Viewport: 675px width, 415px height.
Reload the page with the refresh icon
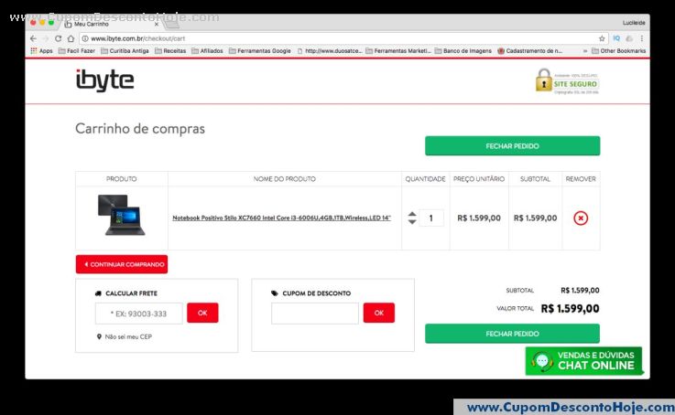(58, 38)
